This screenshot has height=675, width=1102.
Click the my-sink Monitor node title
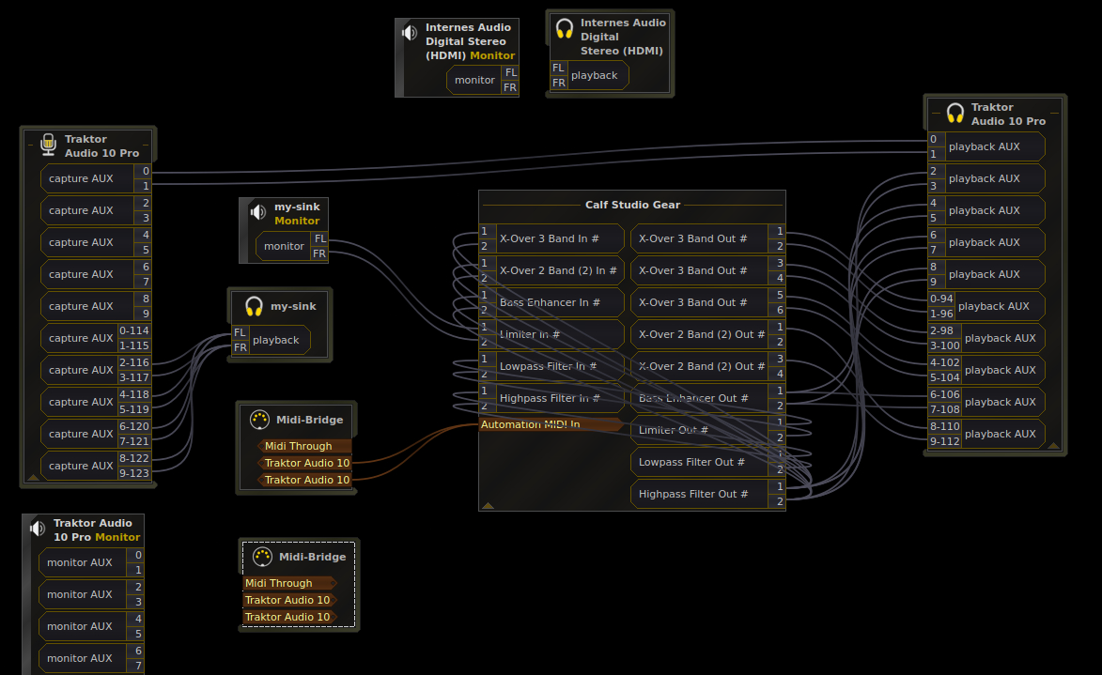click(x=297, y=213)
